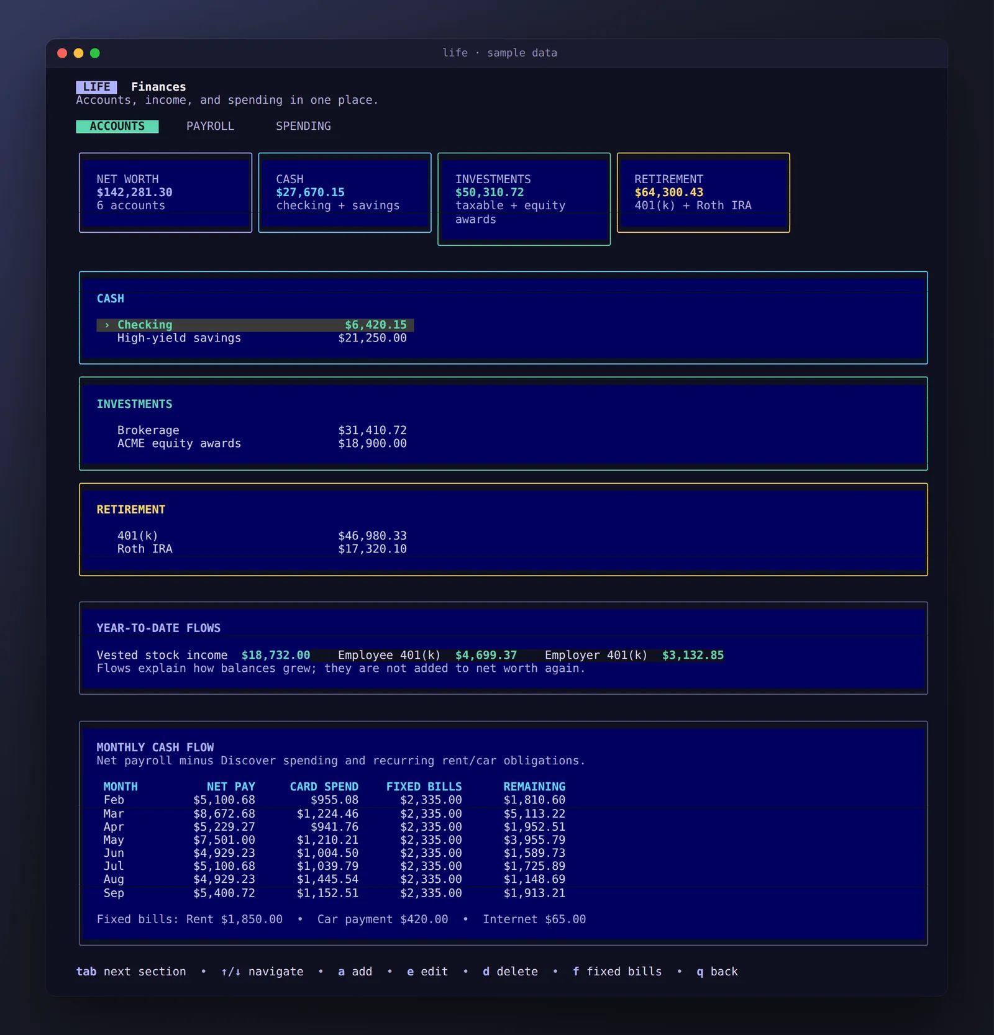Image resolution: width=994 pixels, height=1035 pixels.
Task: Click the $46,980.33 401(k) balance
Action: point(373,536)
